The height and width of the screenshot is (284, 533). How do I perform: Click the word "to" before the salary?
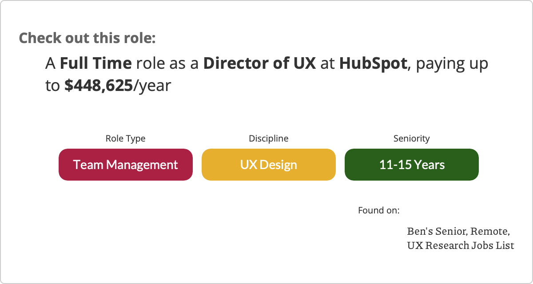(x=52, y=86)
